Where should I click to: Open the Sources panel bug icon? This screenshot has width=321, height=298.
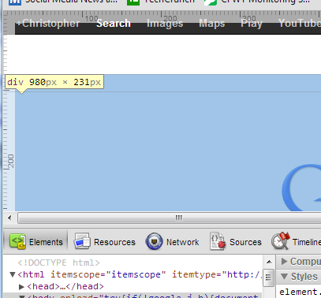pos(218,241)
